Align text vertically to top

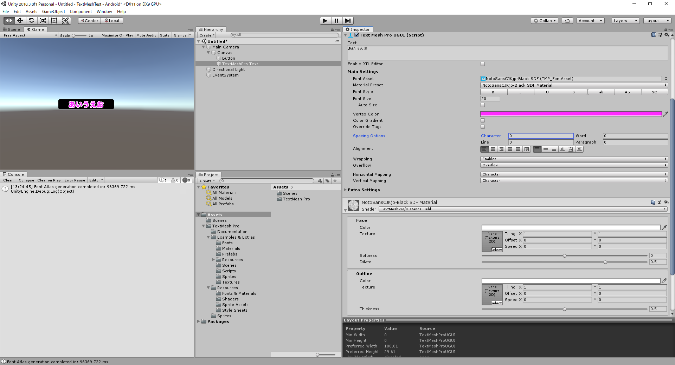click(537, 149)
